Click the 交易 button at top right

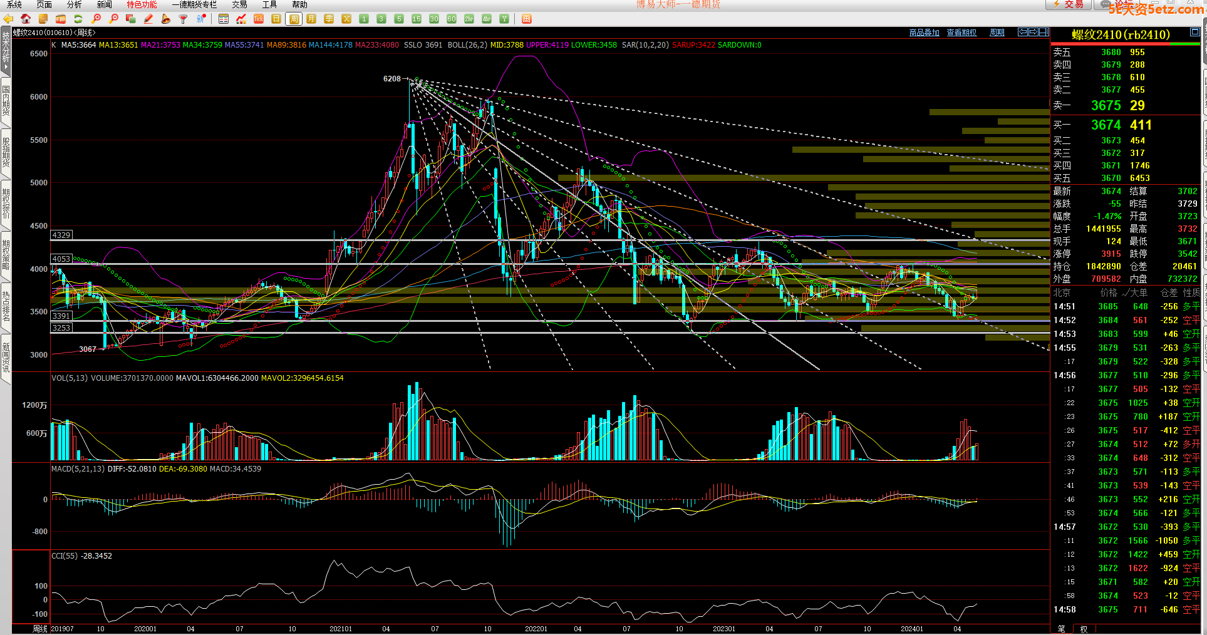coord(1068,4)
